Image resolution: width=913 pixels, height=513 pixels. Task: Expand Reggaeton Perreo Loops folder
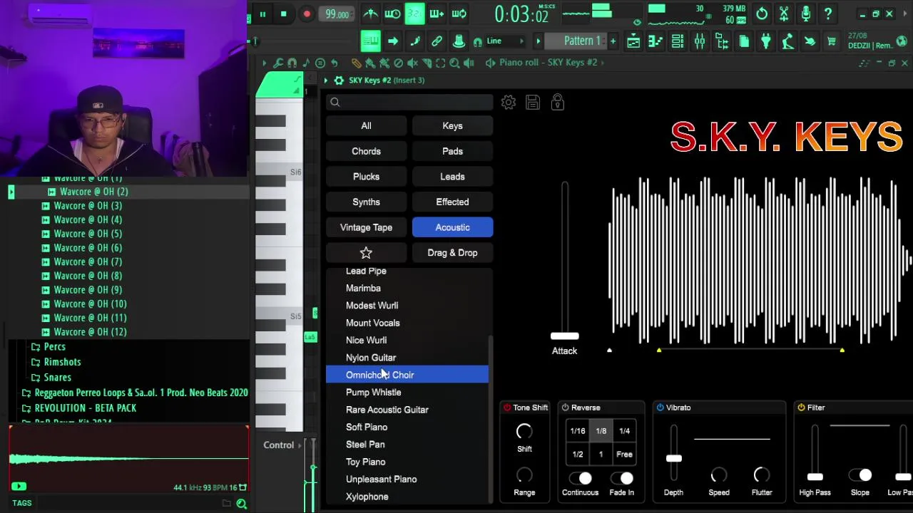pyautogui.click(x=135, y=393)
